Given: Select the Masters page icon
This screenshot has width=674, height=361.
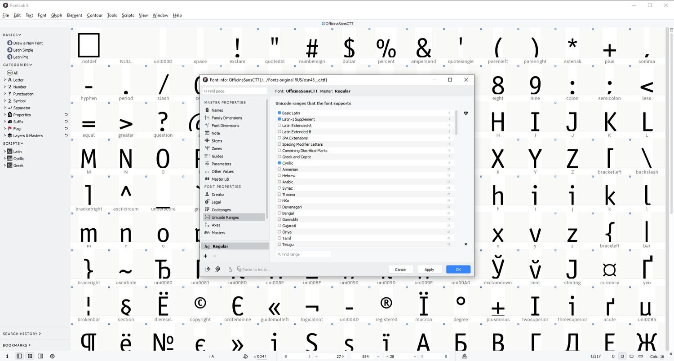Looking at the screenshot, I should tap(207, 232).
